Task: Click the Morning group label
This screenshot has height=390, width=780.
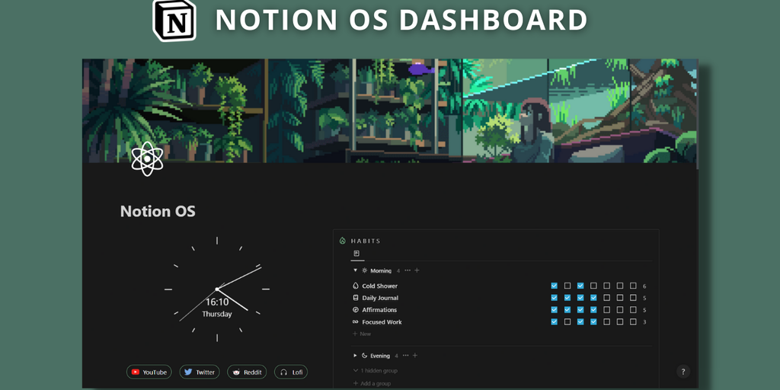Action: [381, 270]
